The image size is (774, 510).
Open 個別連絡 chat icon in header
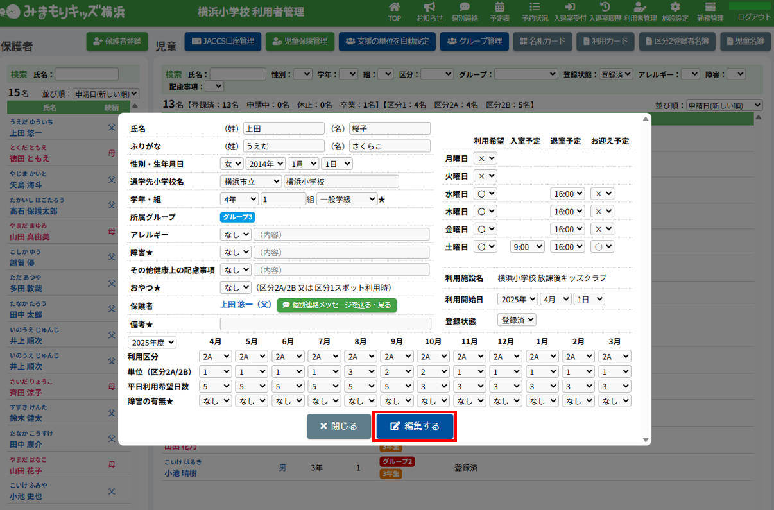(465, 8)
